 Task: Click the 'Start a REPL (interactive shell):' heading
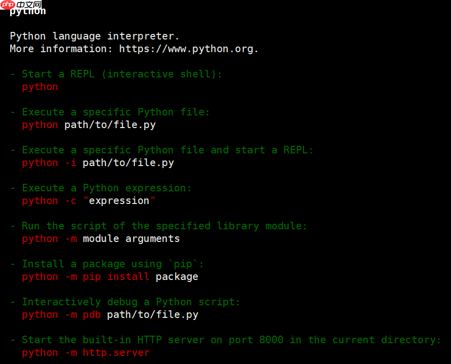pyautogui.click(x=122, y=74)
